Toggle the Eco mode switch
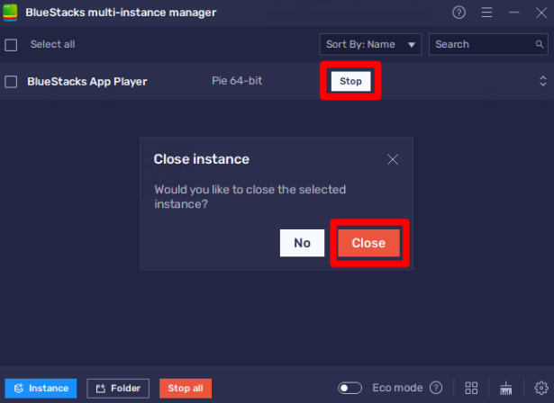Screen dimensions: 554x403 point(350,389)
